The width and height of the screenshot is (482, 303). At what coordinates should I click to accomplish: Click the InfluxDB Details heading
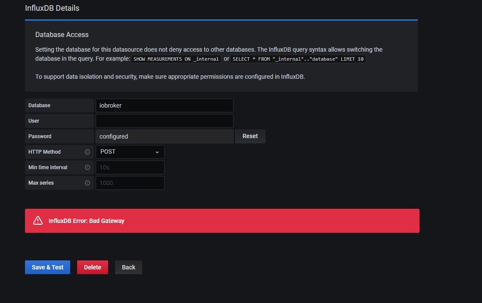(x=52, y=8)
